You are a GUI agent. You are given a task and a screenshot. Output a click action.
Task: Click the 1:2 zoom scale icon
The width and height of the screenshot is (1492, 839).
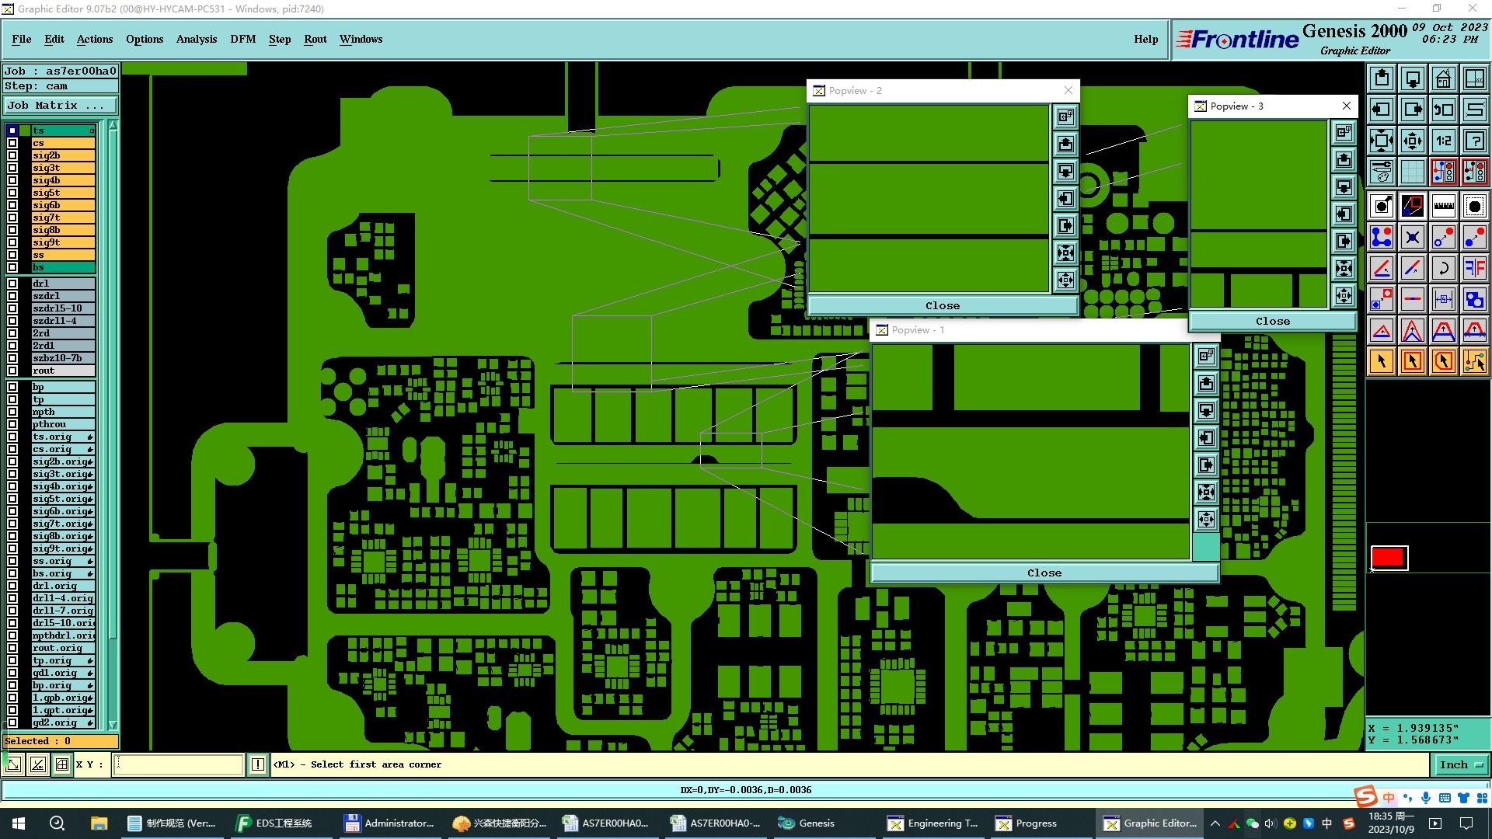click(x=1443, y=141)
